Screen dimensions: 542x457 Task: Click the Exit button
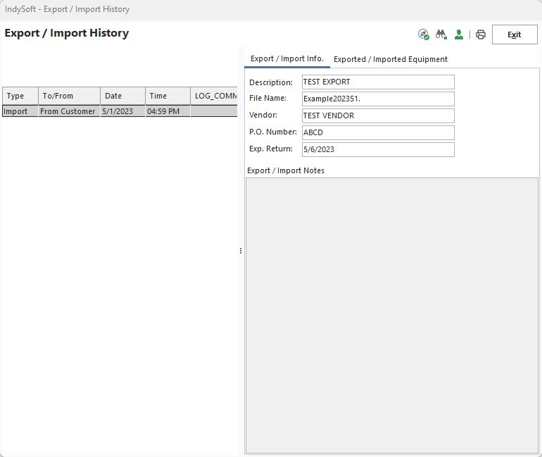[515, 35]
